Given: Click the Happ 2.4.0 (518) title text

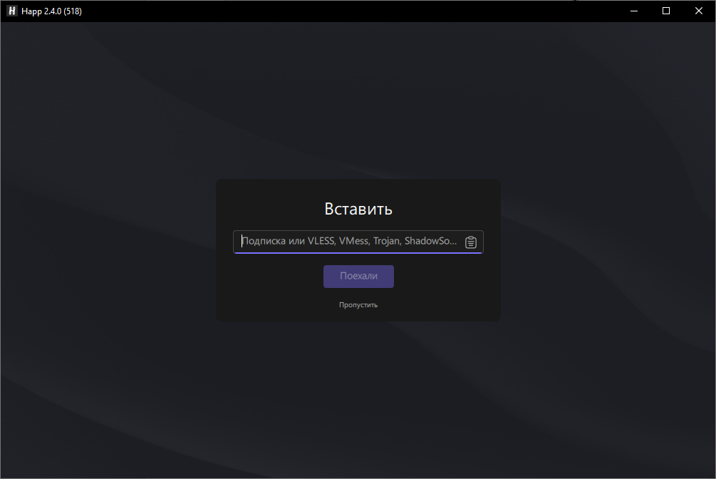Looking at the screenshot, I should click(51, 11).
